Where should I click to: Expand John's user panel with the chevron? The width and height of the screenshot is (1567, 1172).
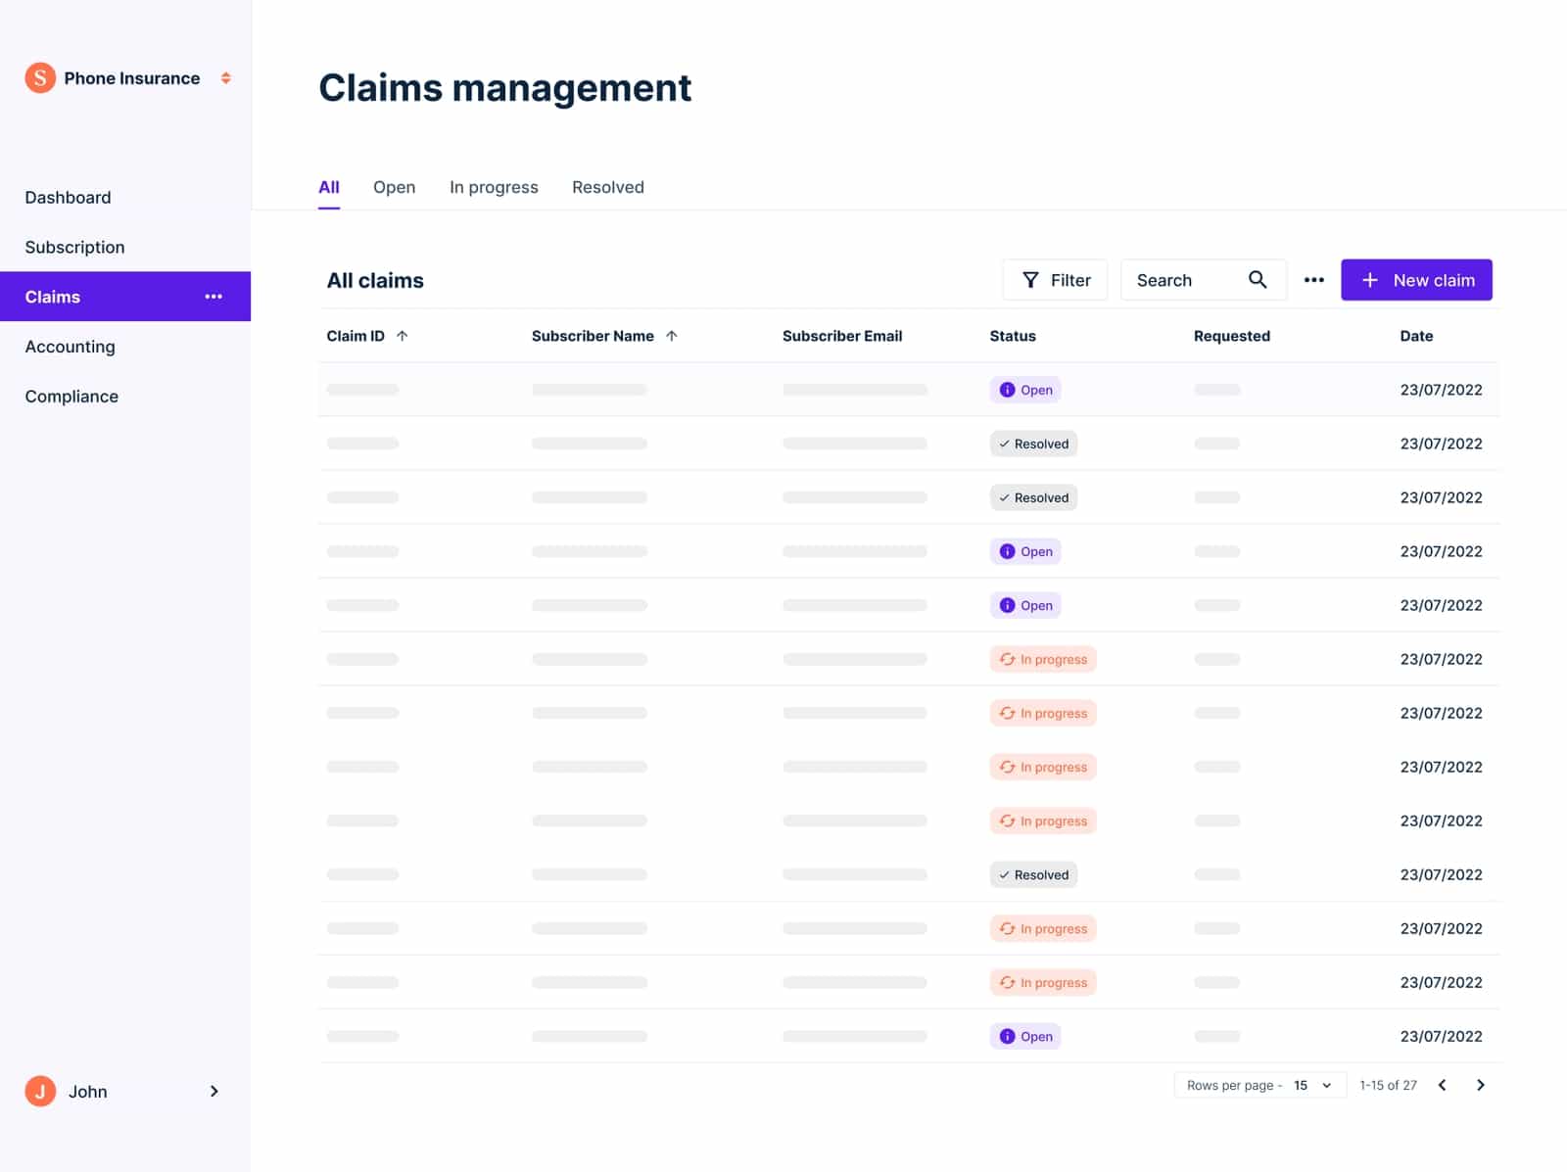214,1091
